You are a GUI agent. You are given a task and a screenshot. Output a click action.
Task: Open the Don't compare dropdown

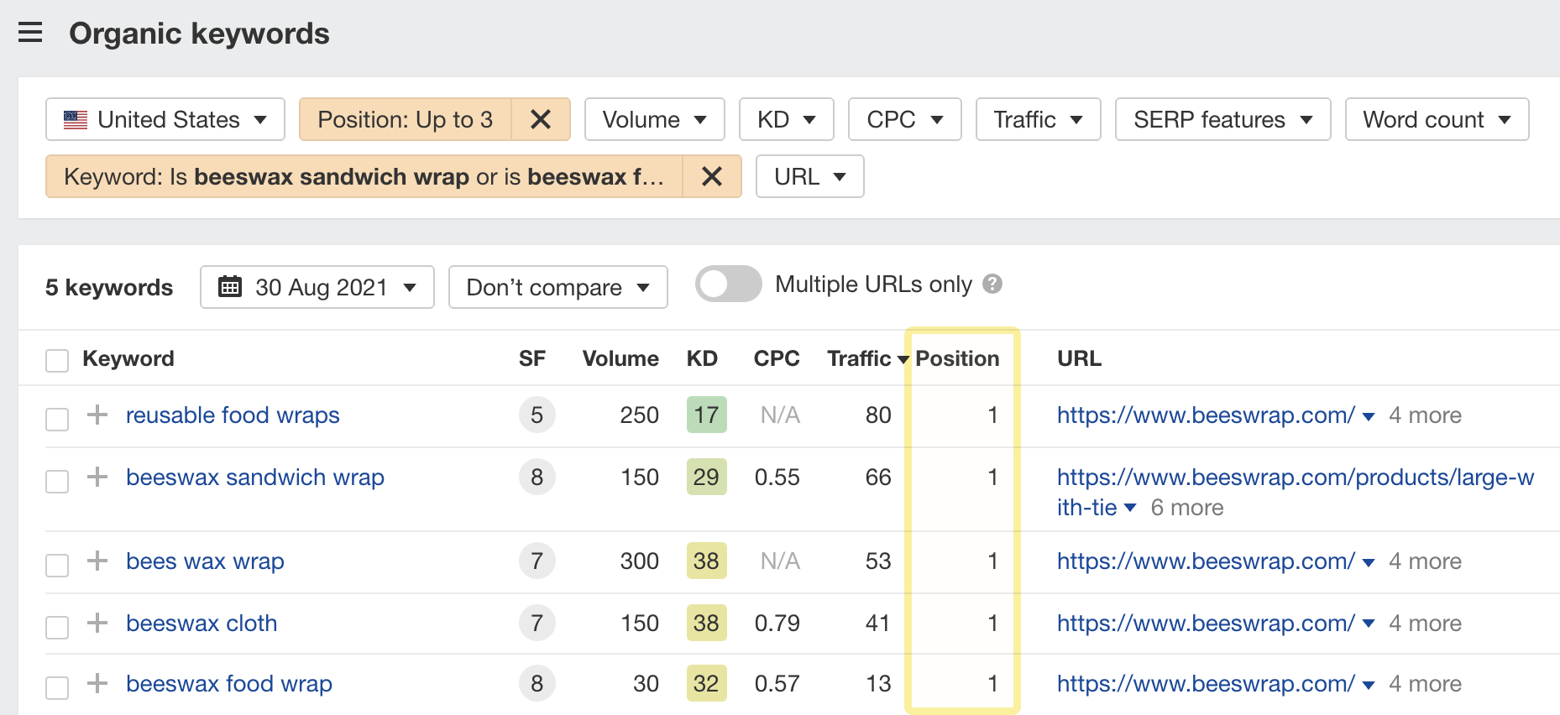558,288
